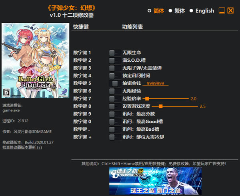Select the 繁体 language option
The image size is (240, 196).
coord(170,11)
